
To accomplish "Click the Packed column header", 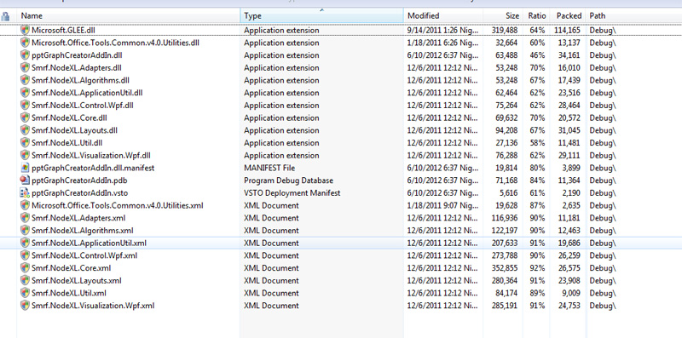I will (569, 15).
